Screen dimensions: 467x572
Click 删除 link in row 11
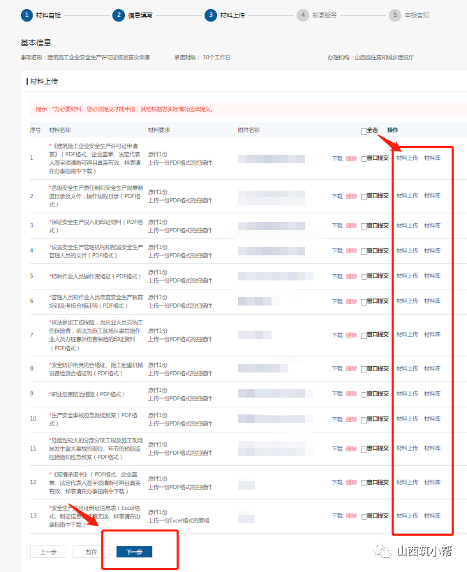click(351, 449)
